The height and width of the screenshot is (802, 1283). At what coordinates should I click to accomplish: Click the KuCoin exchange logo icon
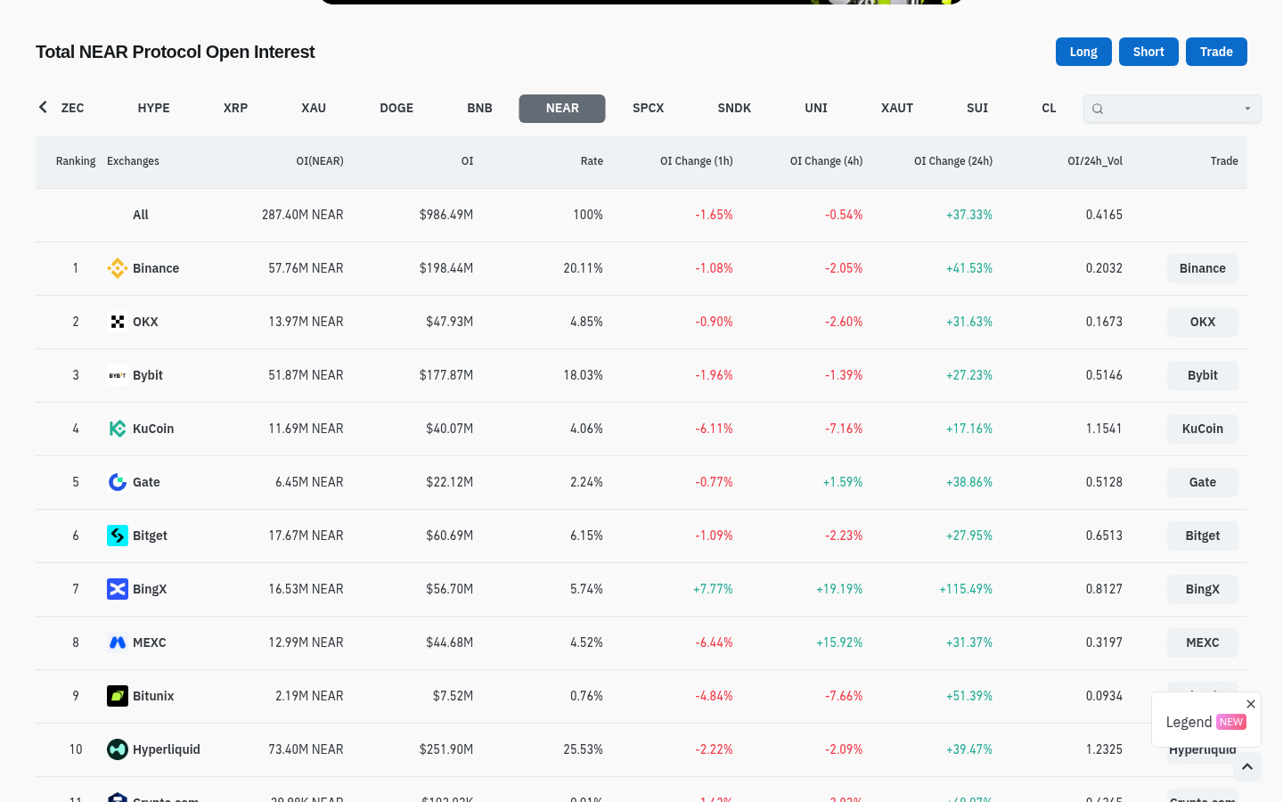tap(118, 429)
